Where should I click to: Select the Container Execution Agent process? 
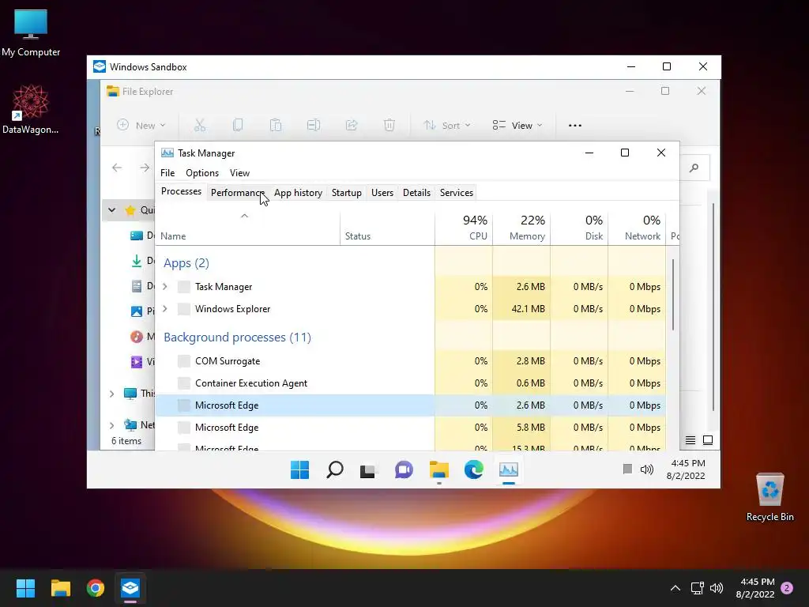coord(410,383)
